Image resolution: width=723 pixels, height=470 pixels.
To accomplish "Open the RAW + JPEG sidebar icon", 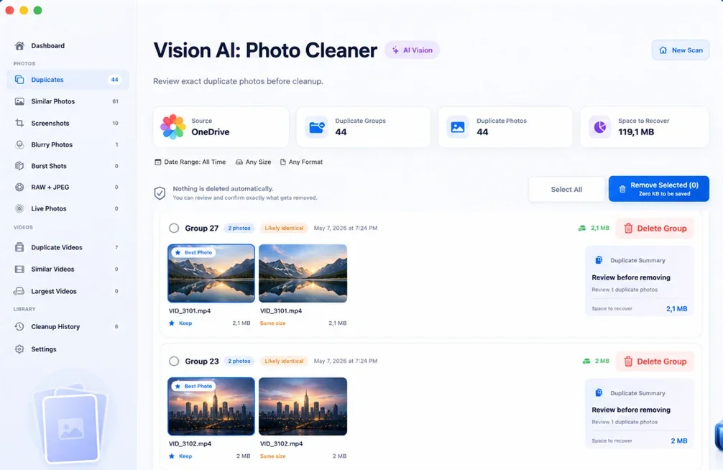I will click(x=19, y=188).
